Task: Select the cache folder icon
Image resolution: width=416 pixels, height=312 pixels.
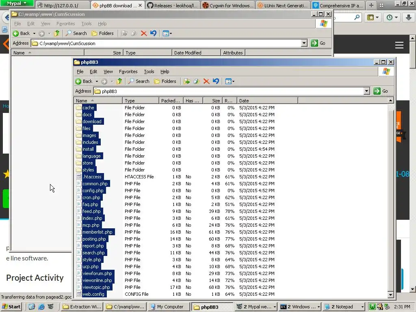Action: (x=78, y=107)
